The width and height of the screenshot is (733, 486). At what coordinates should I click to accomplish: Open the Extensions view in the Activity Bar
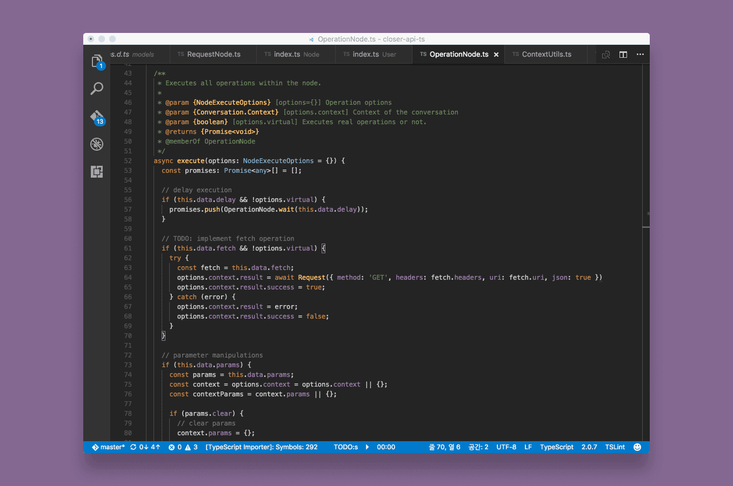[x=97, y=172]
